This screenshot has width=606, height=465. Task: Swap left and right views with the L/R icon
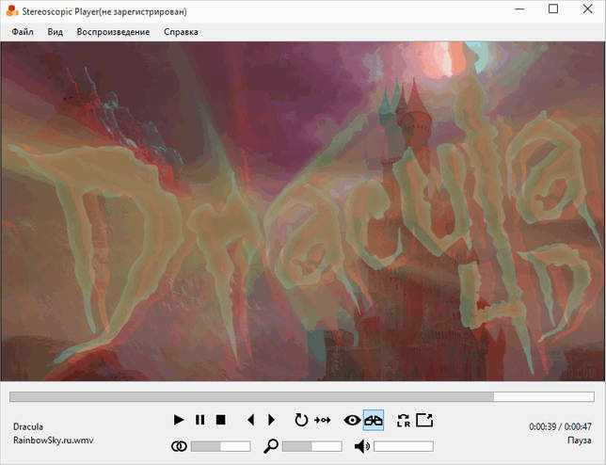coord(404,420)
